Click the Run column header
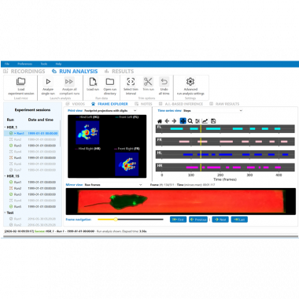 10,120
